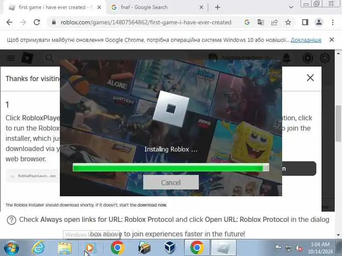Open Windows Explorer folder in taskbar
Screen dimensions: 342x256
tap(65, 248)
